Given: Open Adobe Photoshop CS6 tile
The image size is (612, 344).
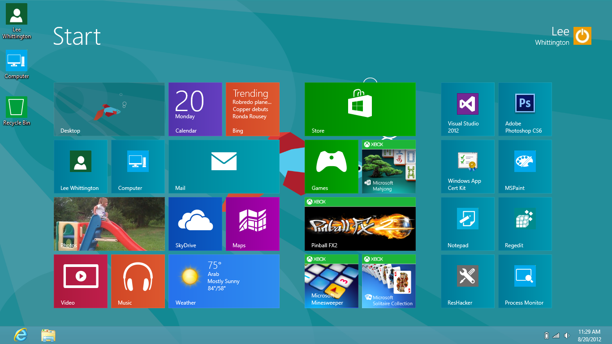Looking at the screenshot, I should [x=525, y=109].
